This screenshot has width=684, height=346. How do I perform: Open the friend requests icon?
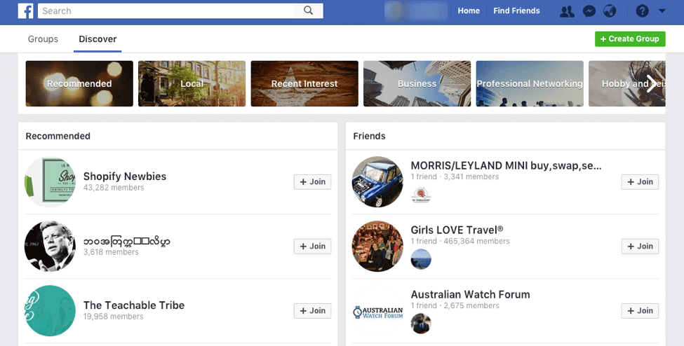click(567, 11)
